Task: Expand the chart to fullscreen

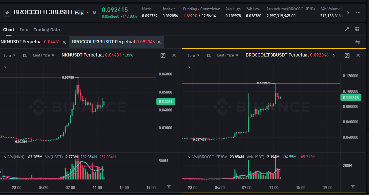Action: tap(347, 29)
